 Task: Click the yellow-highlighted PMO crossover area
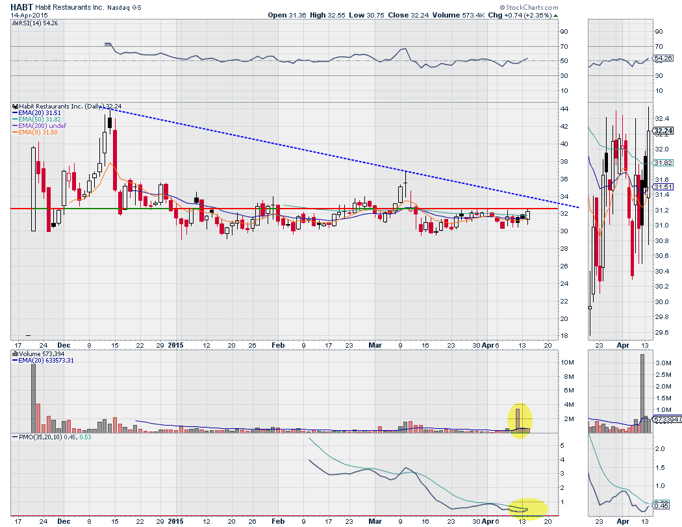(527, 508)
